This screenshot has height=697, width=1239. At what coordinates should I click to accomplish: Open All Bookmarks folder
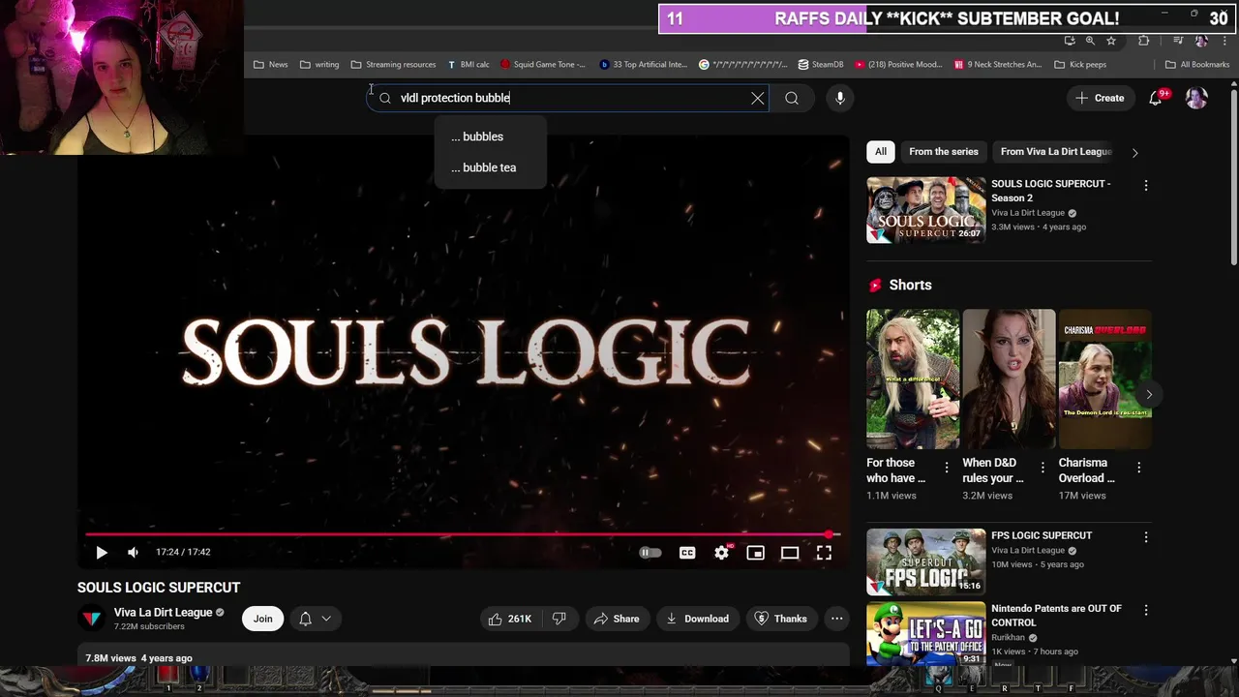(1197, 65)
